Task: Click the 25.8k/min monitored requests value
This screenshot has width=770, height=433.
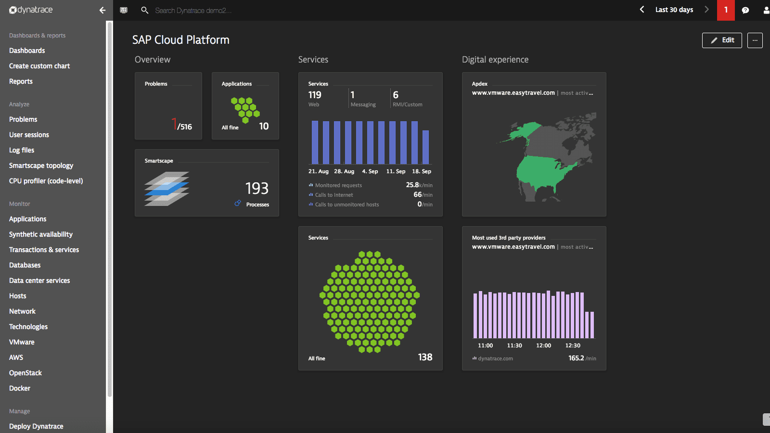Action: tap(419, 185)
